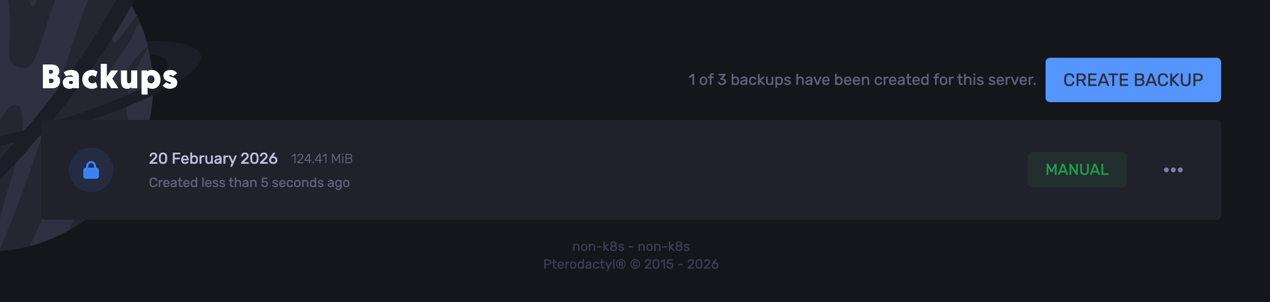Click empty space in the backup row
Image resolution: width=1270 pixels, height=302 pixels.
pyautogui.click(x=667, y=170)
